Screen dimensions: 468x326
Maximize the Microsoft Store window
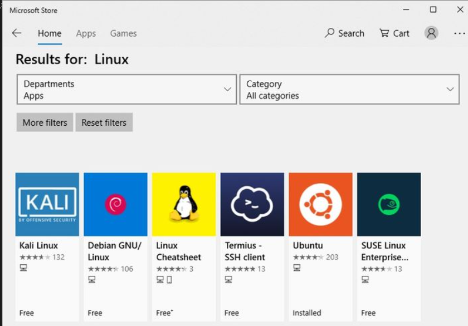point(433,9)
